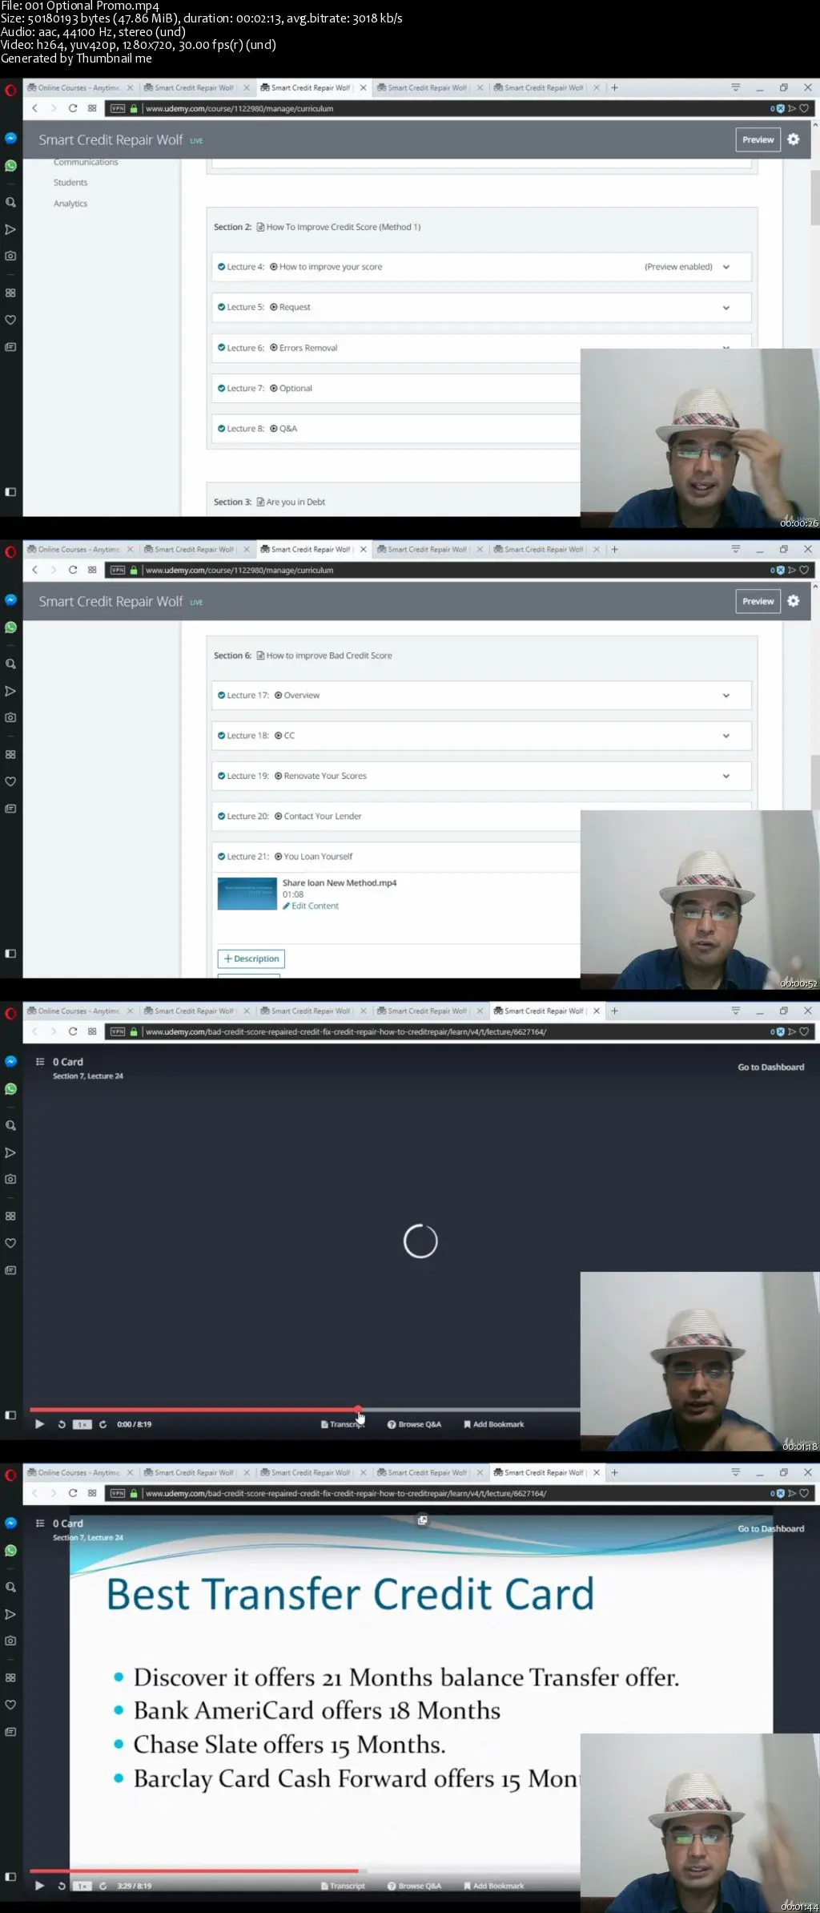Open Messenger sidebar icon in the 00:01:18 frame
Viewport: 820px width, 1913px height.
coord(10,1061)
